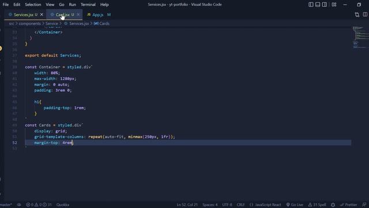Open the Customize Layout icon
This screenshot has width=369, height=208.
click(334, 5)
